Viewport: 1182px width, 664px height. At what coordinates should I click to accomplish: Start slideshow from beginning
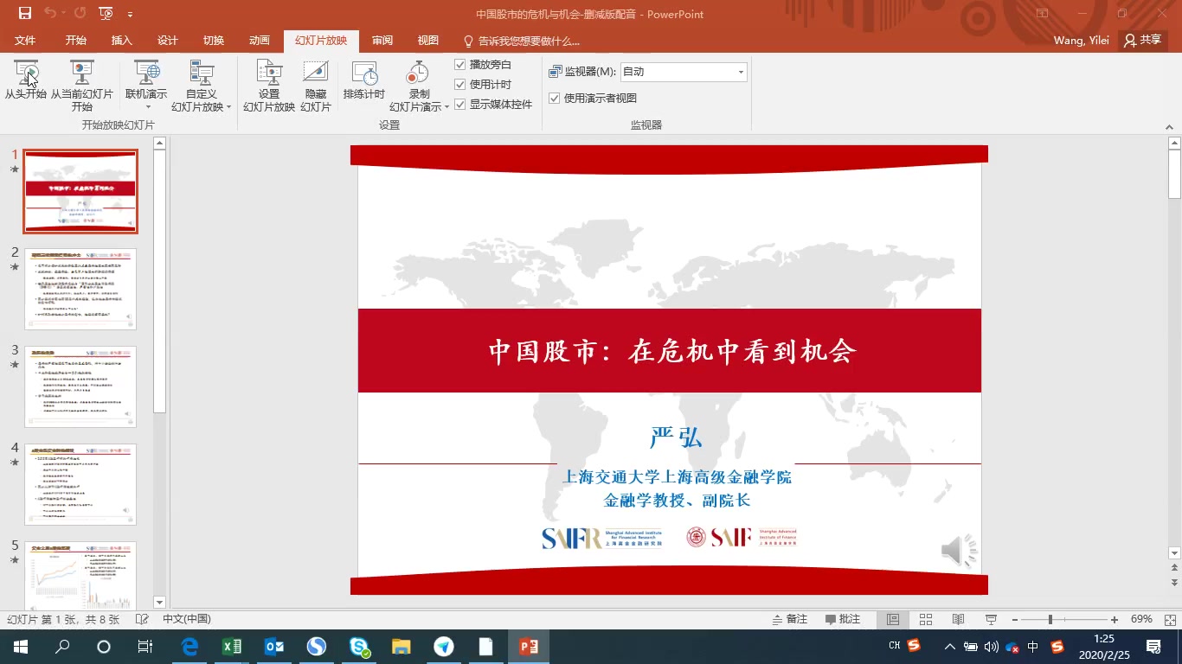pyautogui.click(x=26, y=80)
